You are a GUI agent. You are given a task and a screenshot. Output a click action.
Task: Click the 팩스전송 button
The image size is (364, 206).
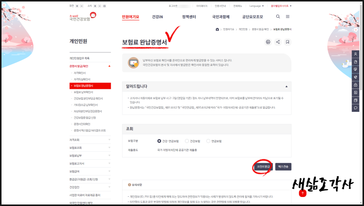[x=283, y=166]
